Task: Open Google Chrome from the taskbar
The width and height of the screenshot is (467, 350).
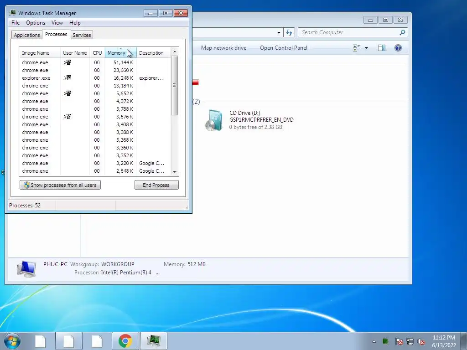Action: tap(125, 341)
